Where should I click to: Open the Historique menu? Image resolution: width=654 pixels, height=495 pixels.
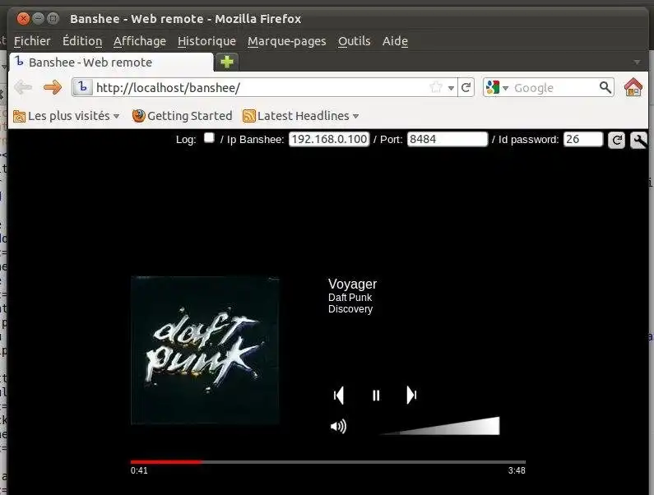(206, 41)
